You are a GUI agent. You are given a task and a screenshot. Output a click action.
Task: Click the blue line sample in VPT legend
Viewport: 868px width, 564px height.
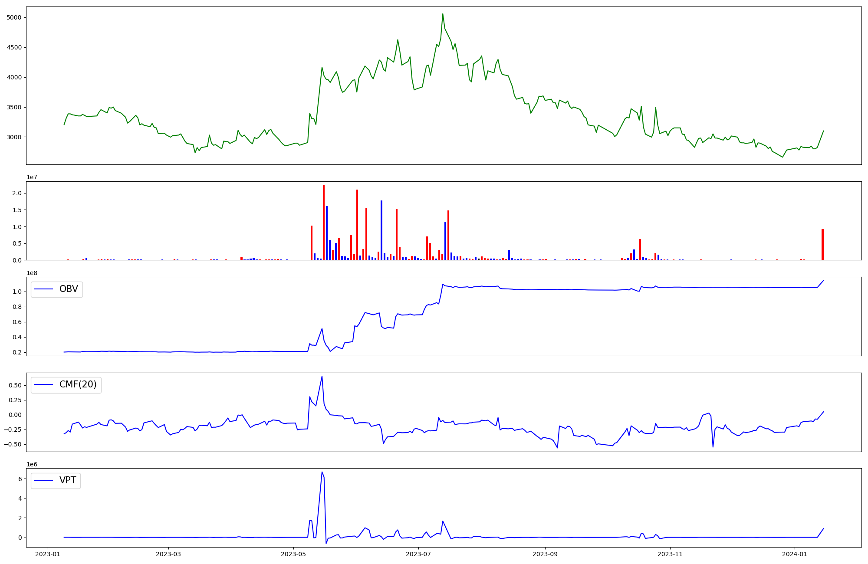point(43,481)
